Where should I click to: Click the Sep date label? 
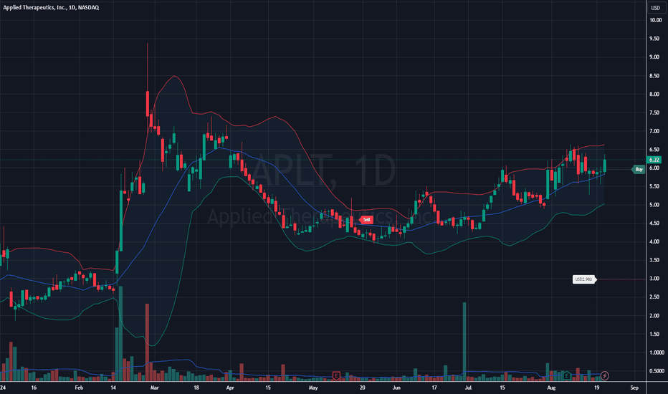(x=634, y=388)
